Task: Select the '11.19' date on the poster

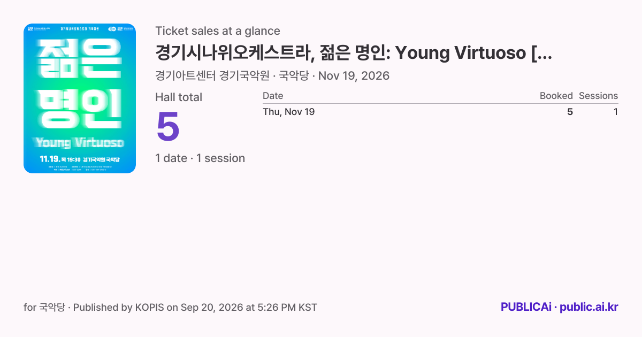Action: [50, 159]
